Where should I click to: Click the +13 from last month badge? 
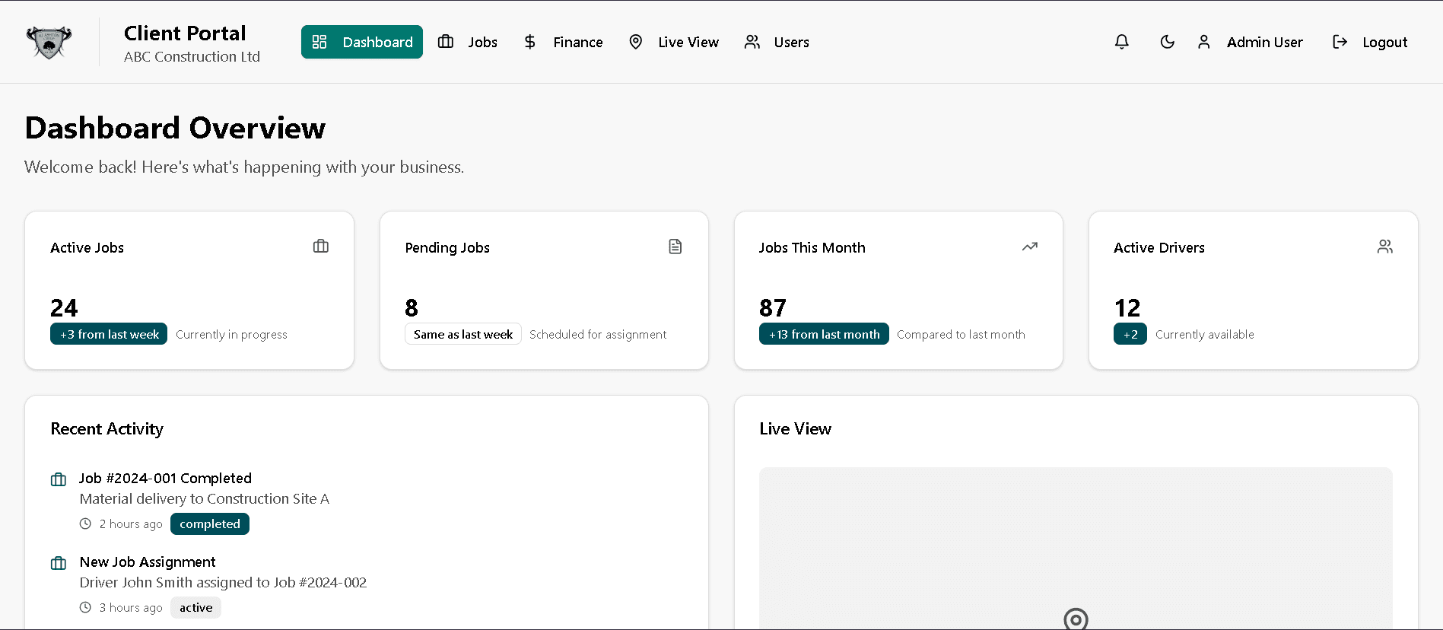(x=824, y=334)
